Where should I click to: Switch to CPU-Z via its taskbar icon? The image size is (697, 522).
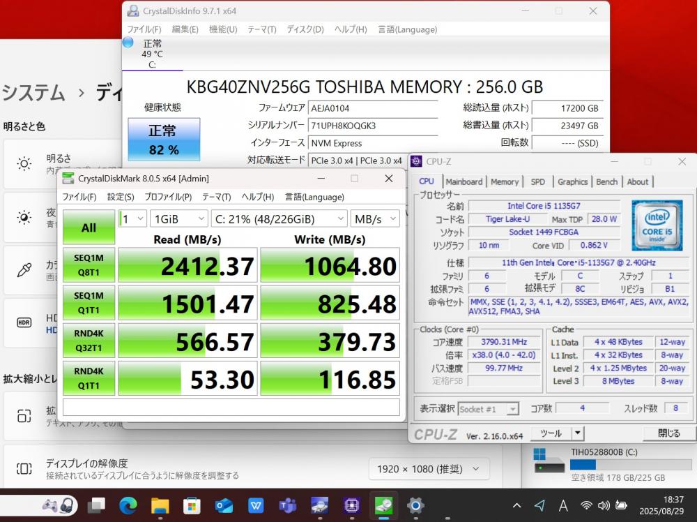click(351, 505)
